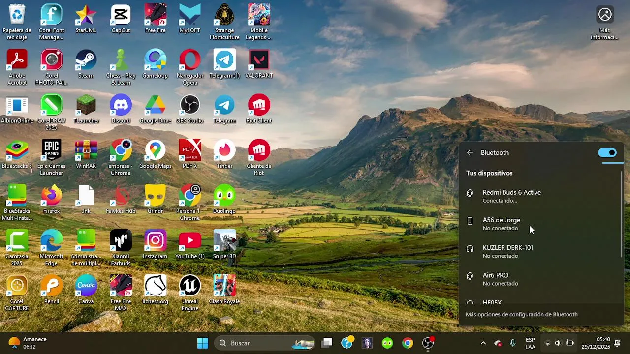
Task: Open the notifications bell icon
Action: point(618,343)
